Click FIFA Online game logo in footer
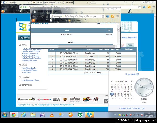The image size is (157, 123). tap(44, 99)
